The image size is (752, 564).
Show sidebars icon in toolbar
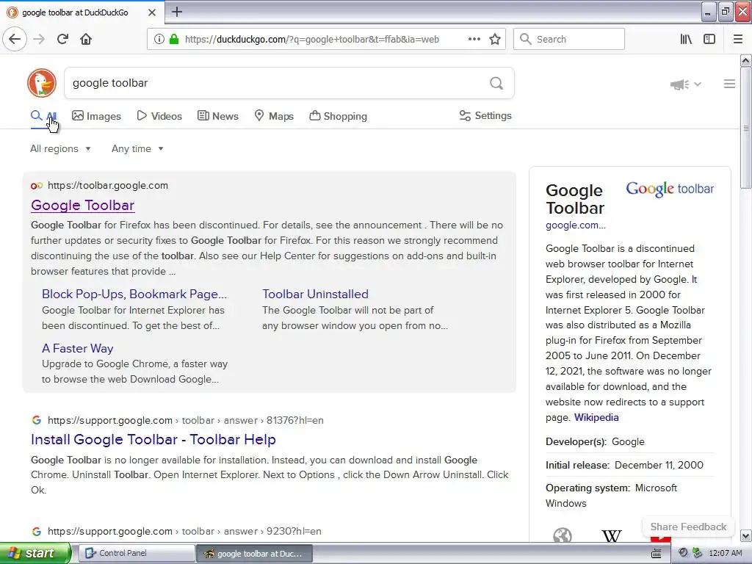[x=709, y=39]
